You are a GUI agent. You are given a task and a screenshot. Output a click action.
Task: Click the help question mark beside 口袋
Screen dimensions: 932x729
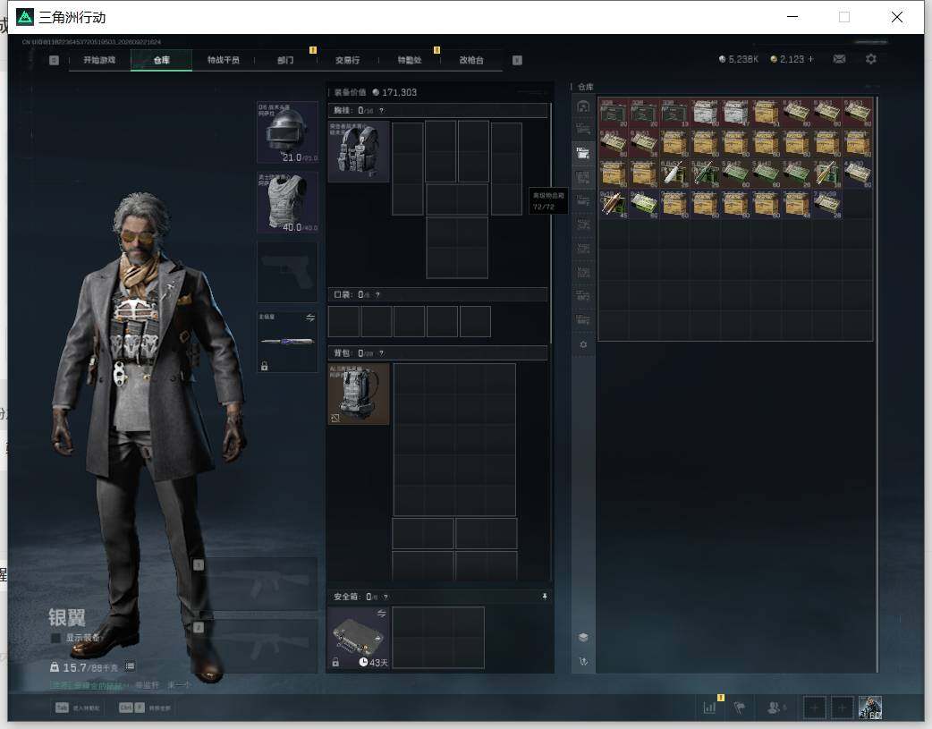coord(377,295)
